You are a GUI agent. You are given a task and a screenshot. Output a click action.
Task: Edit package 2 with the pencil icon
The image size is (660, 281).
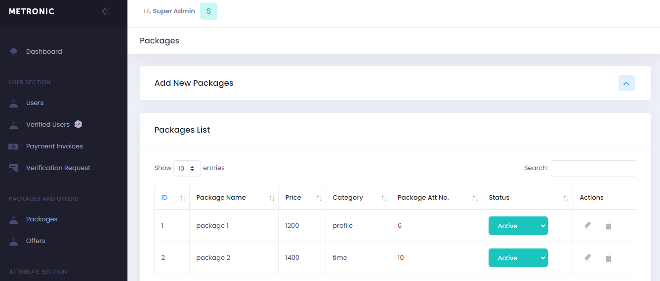pos(588,258)
